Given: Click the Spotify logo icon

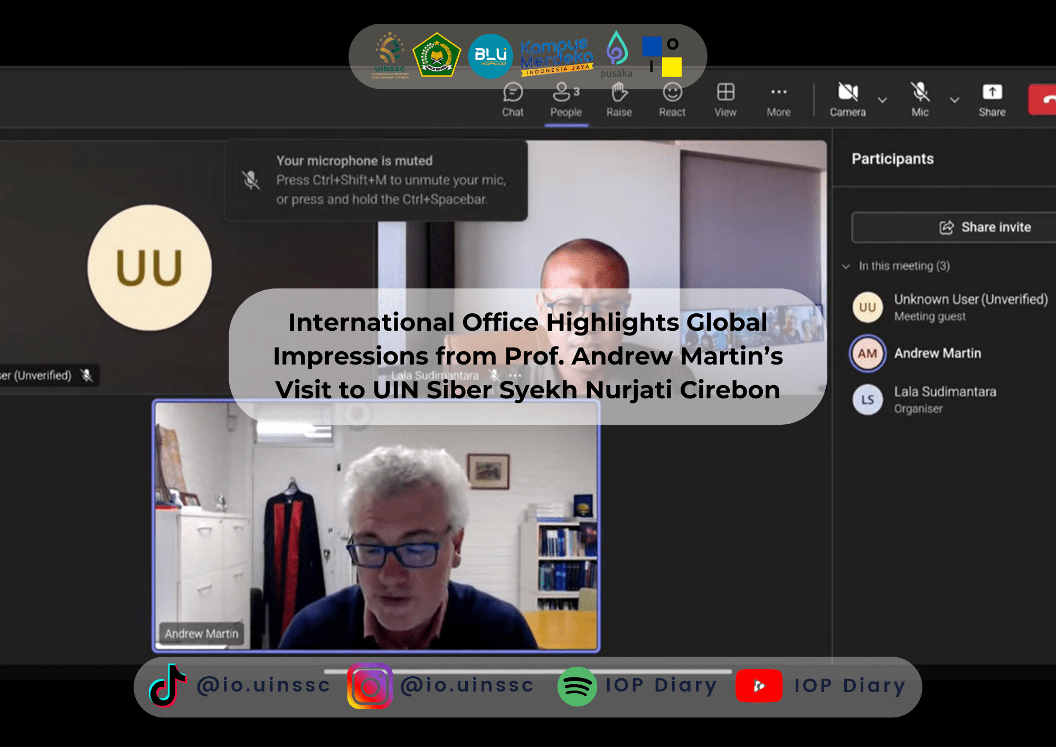Looking at the screenshot, I should coord(577,686).
